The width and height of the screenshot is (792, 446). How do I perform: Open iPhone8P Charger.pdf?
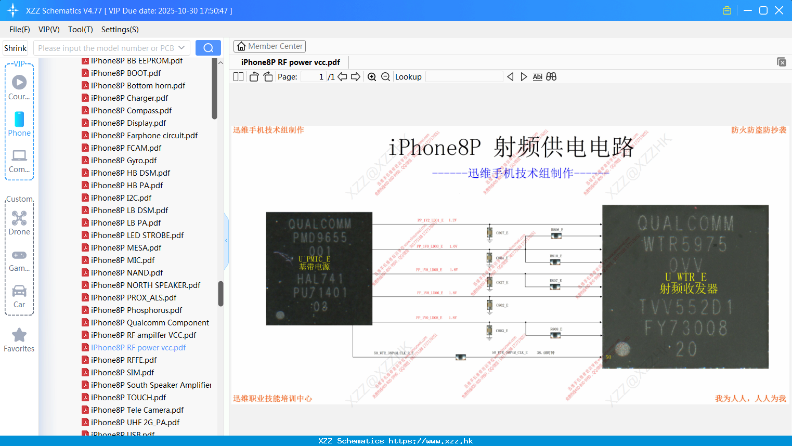pos(129,98)
